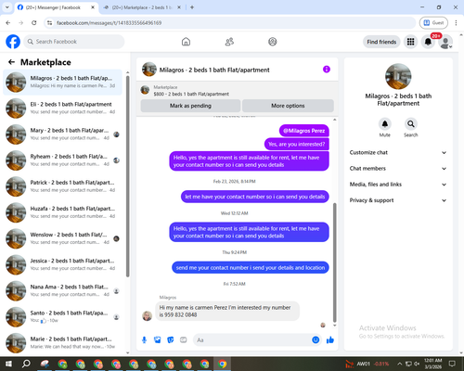Click Milagros's avatar beside her message
The width and height of the screenshot is (464, 371).
click(147, 316)
